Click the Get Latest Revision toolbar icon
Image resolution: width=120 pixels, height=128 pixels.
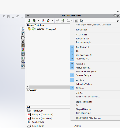point(43,21)
